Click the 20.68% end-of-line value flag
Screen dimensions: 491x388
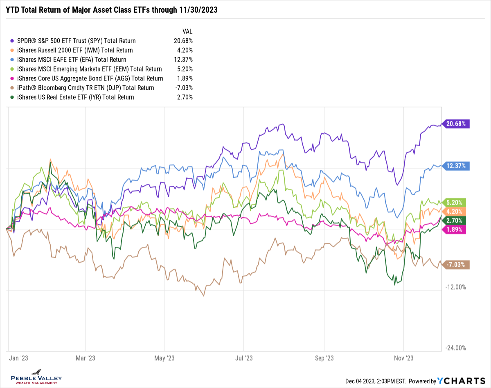pos(456,124)
